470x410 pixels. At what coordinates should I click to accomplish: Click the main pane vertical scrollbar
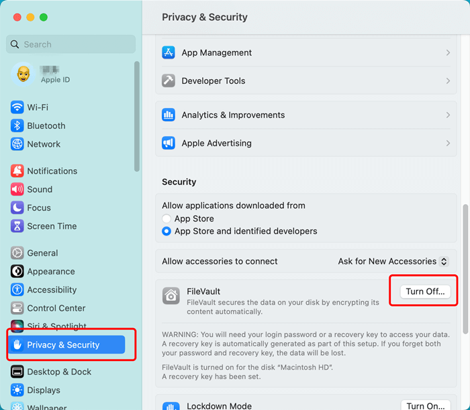(465, 269)
